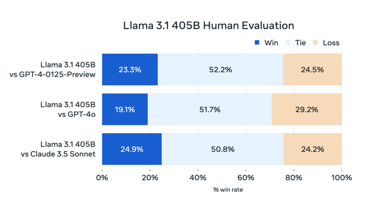Click the % win rate axis title
Screen dimensions: 384x202
point(228,190)
